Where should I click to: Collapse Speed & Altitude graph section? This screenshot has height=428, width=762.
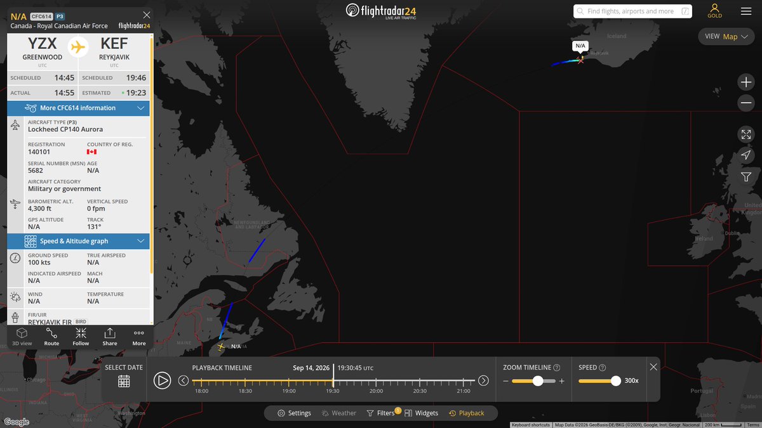tap(79, 241)
